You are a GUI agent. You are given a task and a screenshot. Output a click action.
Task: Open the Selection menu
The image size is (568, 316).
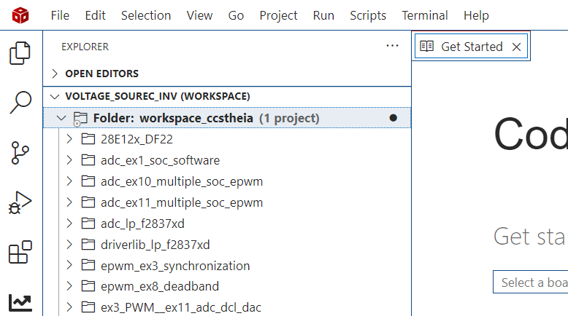click(146, 15)
